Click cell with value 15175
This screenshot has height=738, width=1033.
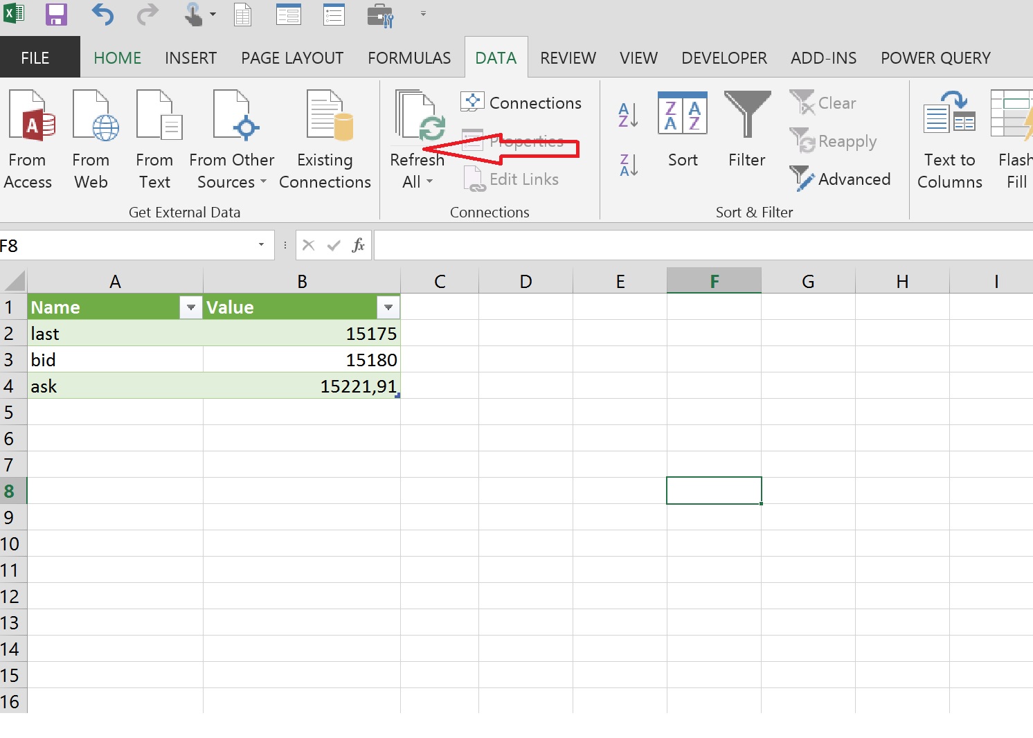302,333
